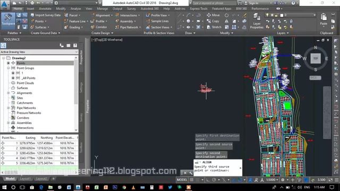Screen dimensions: 340x191
Task: Toggle Polar tracking in status bar
Action: pyautogui.click(x=214, y=180)
